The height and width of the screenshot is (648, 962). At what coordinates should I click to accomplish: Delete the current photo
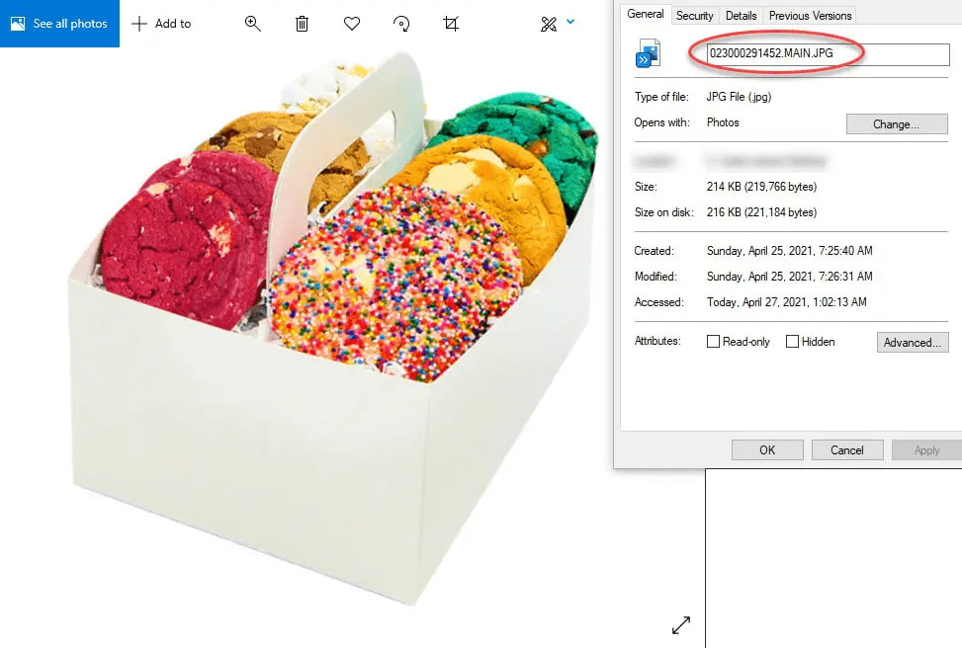point(302,22)
